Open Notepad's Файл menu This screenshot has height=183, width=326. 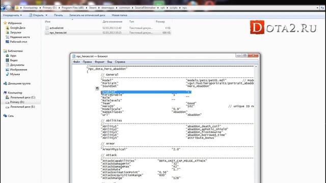[x=76, y=62]
